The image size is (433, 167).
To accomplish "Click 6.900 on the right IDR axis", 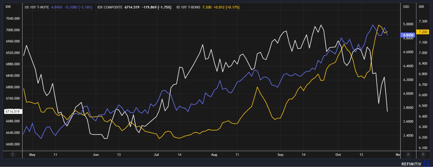I will click(x=423, y=63).
